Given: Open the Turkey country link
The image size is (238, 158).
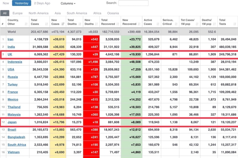Looking at the screenshot, I should tap(12, 85).
